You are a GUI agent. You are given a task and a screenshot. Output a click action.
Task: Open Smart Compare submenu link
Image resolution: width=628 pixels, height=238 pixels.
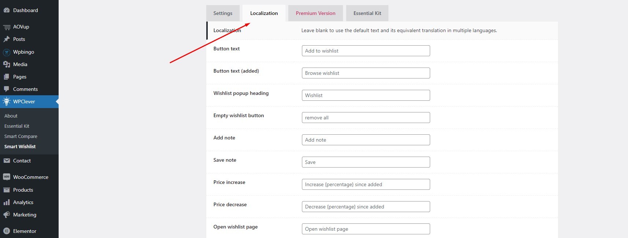(x=21, y=136)
